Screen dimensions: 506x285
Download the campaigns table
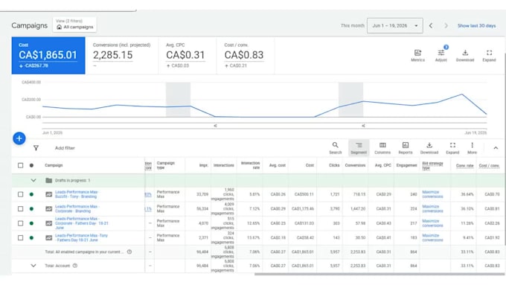(x=429, y=148)
